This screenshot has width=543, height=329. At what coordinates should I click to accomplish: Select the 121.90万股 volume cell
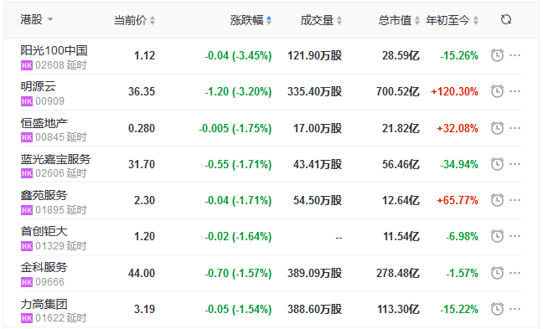pos(315,56)
